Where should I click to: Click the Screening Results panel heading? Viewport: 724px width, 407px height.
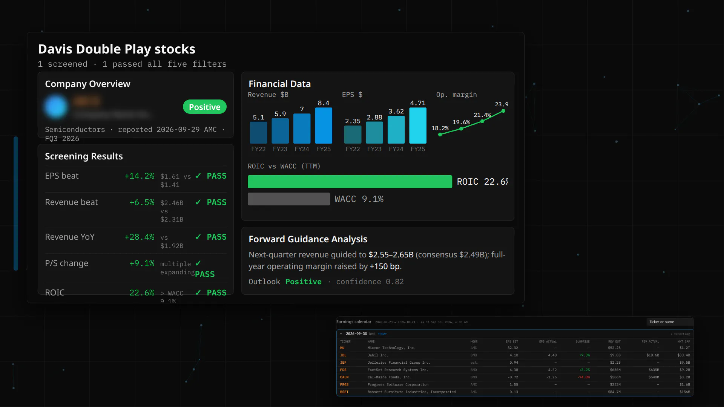pos(84,156)
